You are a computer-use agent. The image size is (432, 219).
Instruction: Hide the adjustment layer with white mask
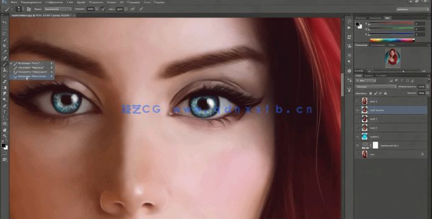(357, 145)
